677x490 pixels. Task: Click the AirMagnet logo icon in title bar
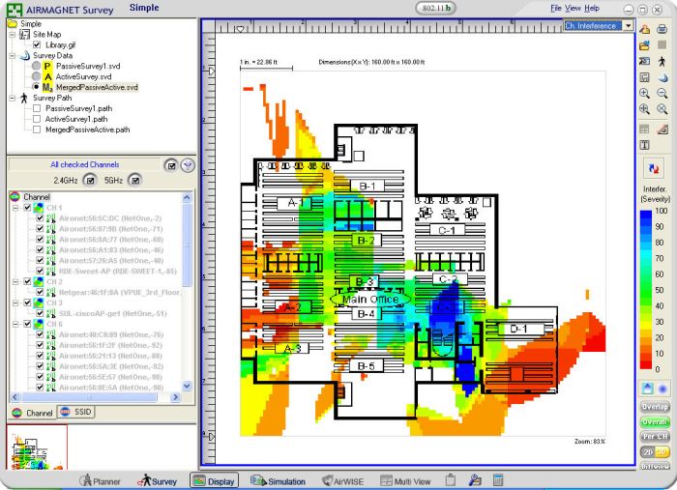coord(15,10)
